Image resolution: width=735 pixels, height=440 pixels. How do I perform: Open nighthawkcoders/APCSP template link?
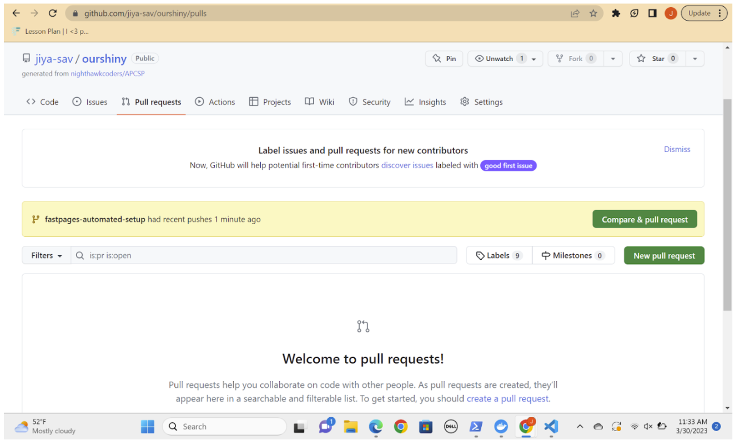click(x=108, y=73)
